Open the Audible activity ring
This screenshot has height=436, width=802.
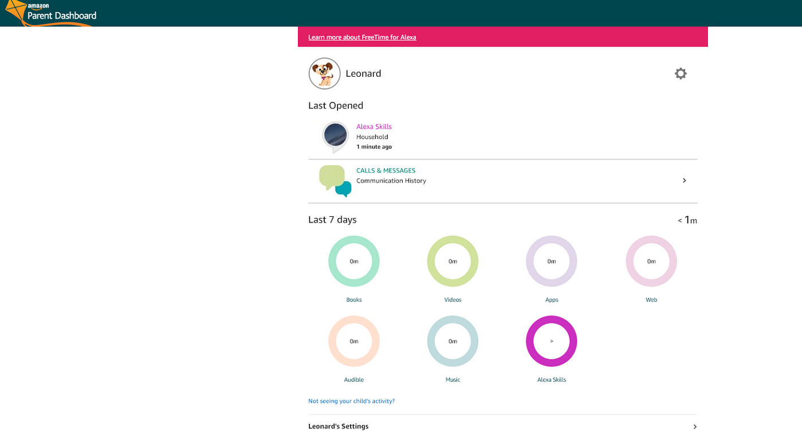pyautogui.click(x=354, y=341)
